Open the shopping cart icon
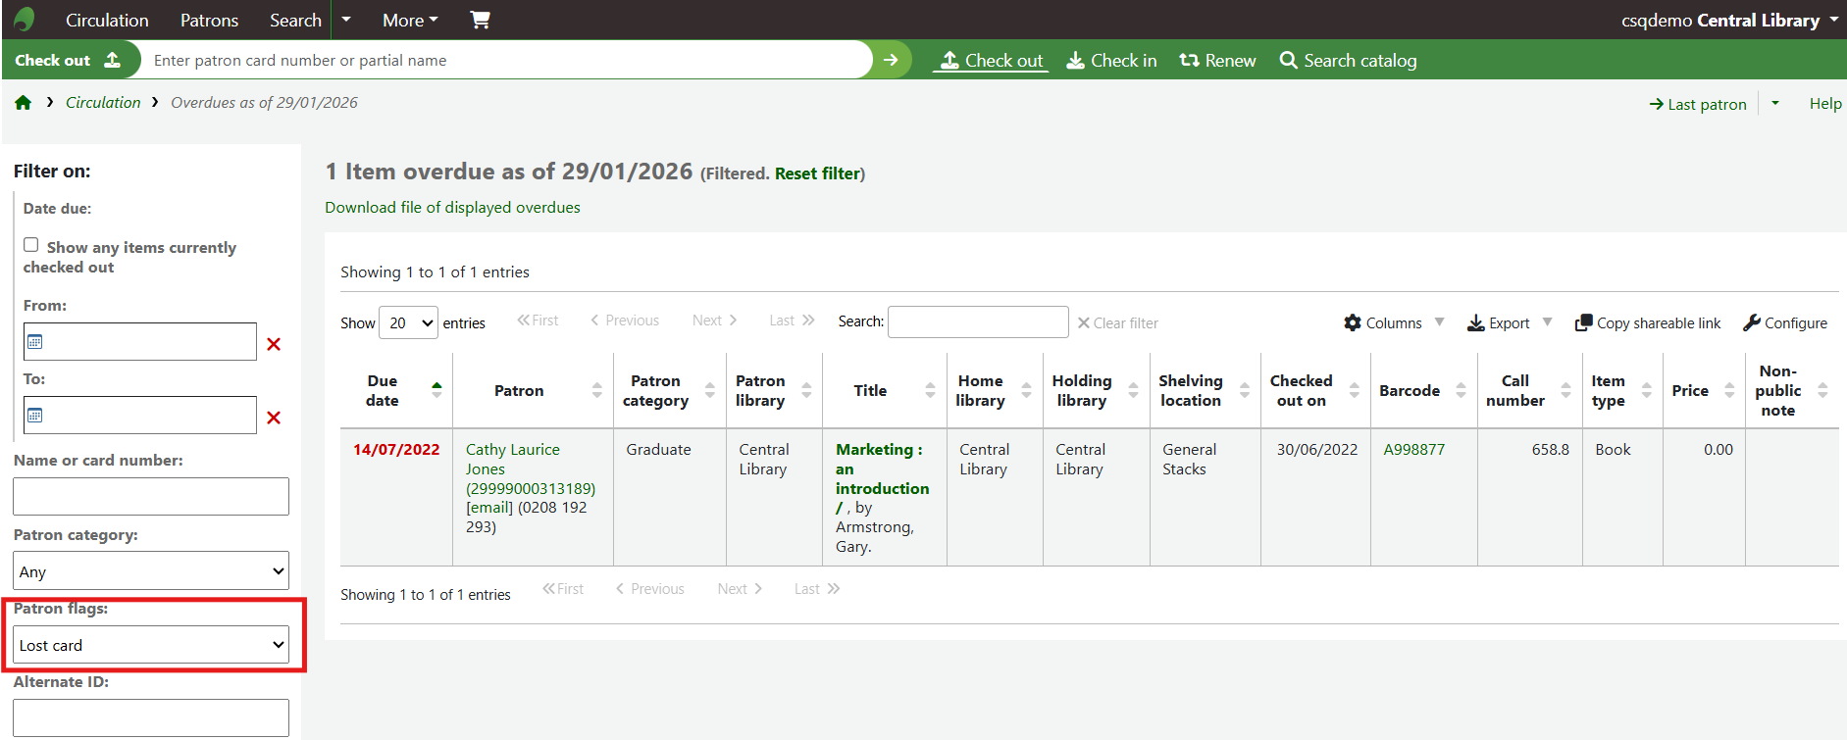The image size is (1847, 740). click(x=480, y=20)
